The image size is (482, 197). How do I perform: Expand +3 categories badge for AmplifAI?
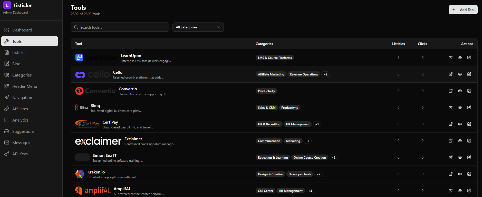(310, 191)
